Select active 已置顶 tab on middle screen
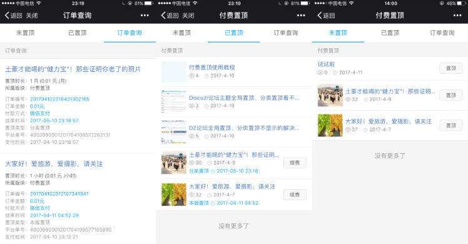 (x=234, y=33)
